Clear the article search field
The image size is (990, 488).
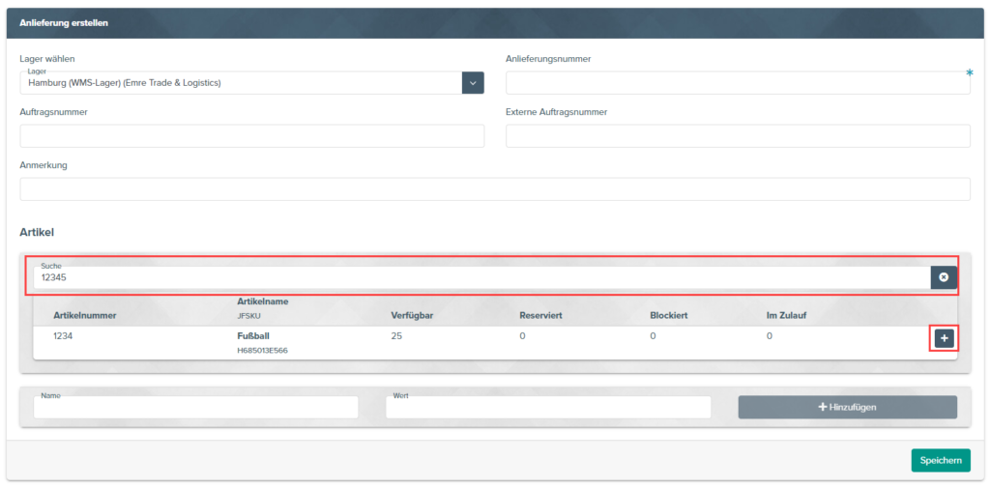coord(944,277)
